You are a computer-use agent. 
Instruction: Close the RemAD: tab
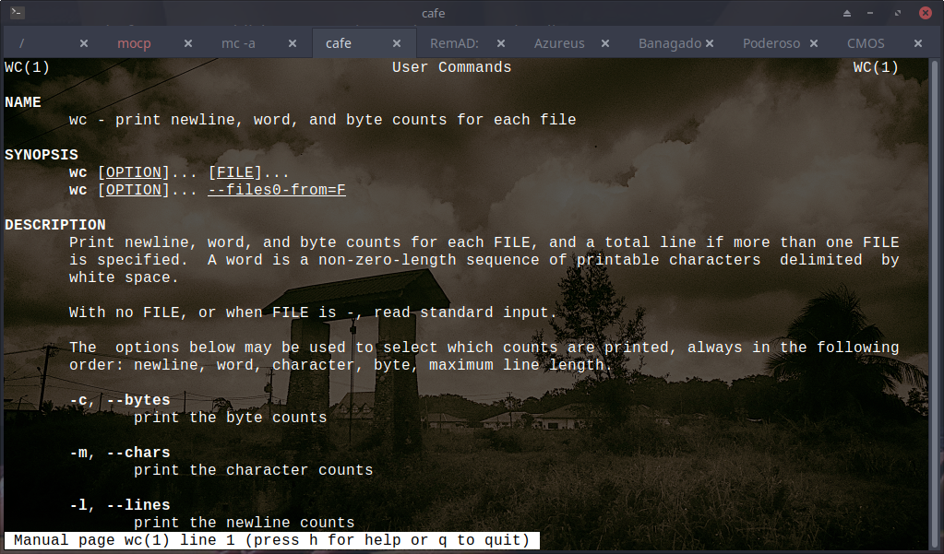click(500, 43)
